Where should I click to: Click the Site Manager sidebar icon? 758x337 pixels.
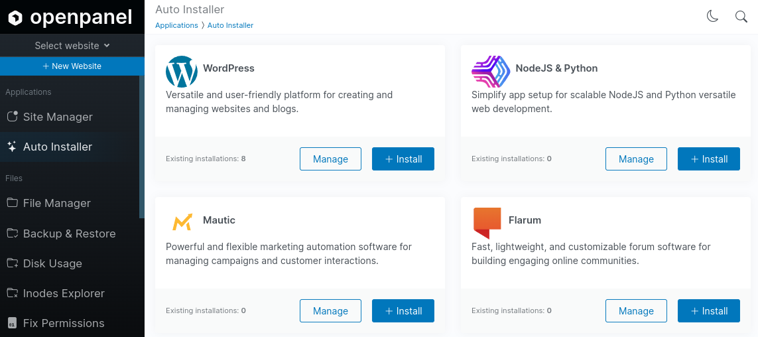click(x=12, y=117)
